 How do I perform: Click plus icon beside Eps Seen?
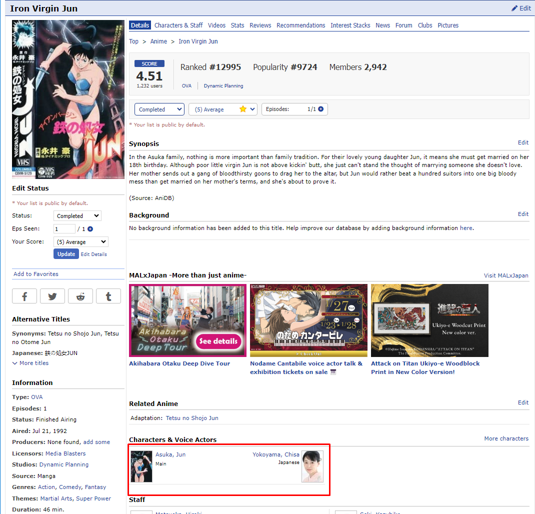click(x=90, y=229)
